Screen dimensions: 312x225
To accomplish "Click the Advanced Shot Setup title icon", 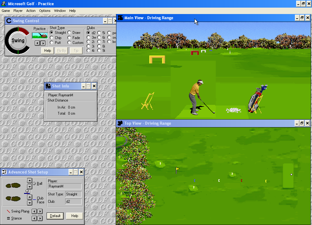I will click(4, 172).
